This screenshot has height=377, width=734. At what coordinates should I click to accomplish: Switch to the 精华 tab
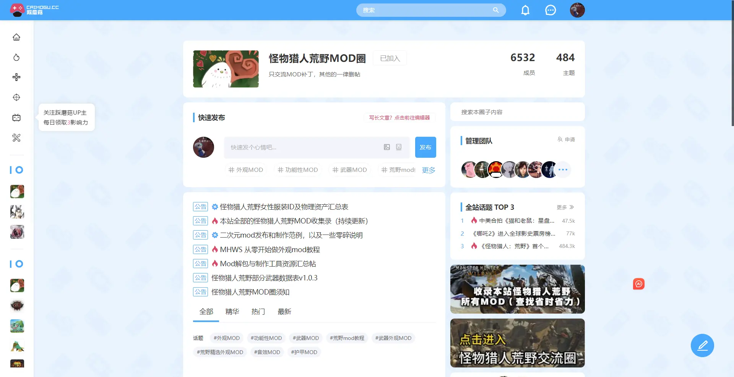232,312
